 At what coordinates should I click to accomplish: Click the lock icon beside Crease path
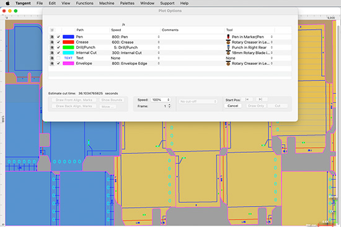51,42
